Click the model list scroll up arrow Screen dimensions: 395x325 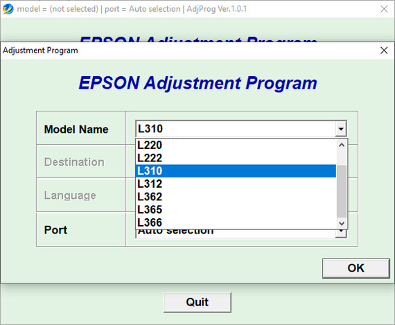[342, 145]
